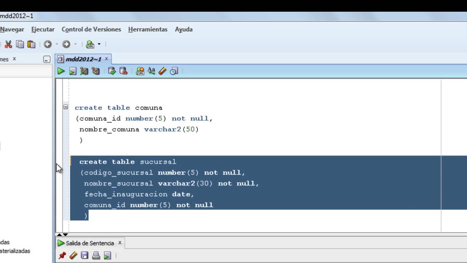The image size is (467, 263).
Task: Paste from clipboard using the clipboard icon
Action: click(31, 44)
